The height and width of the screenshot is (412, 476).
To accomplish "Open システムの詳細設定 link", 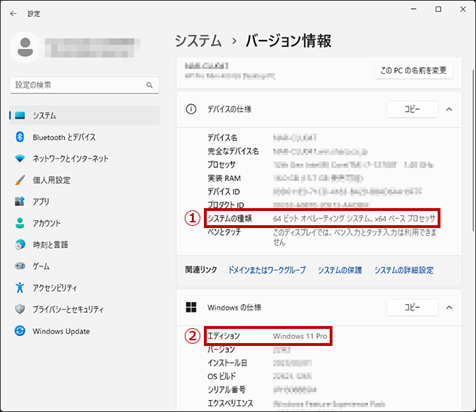I will [404, 270].
